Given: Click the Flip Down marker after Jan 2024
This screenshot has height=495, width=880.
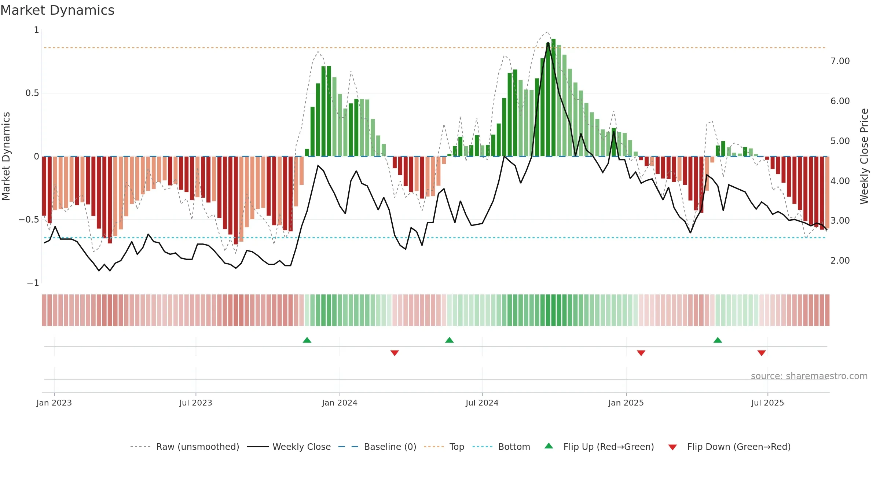Looking at the screenshot, I should 395,353.
